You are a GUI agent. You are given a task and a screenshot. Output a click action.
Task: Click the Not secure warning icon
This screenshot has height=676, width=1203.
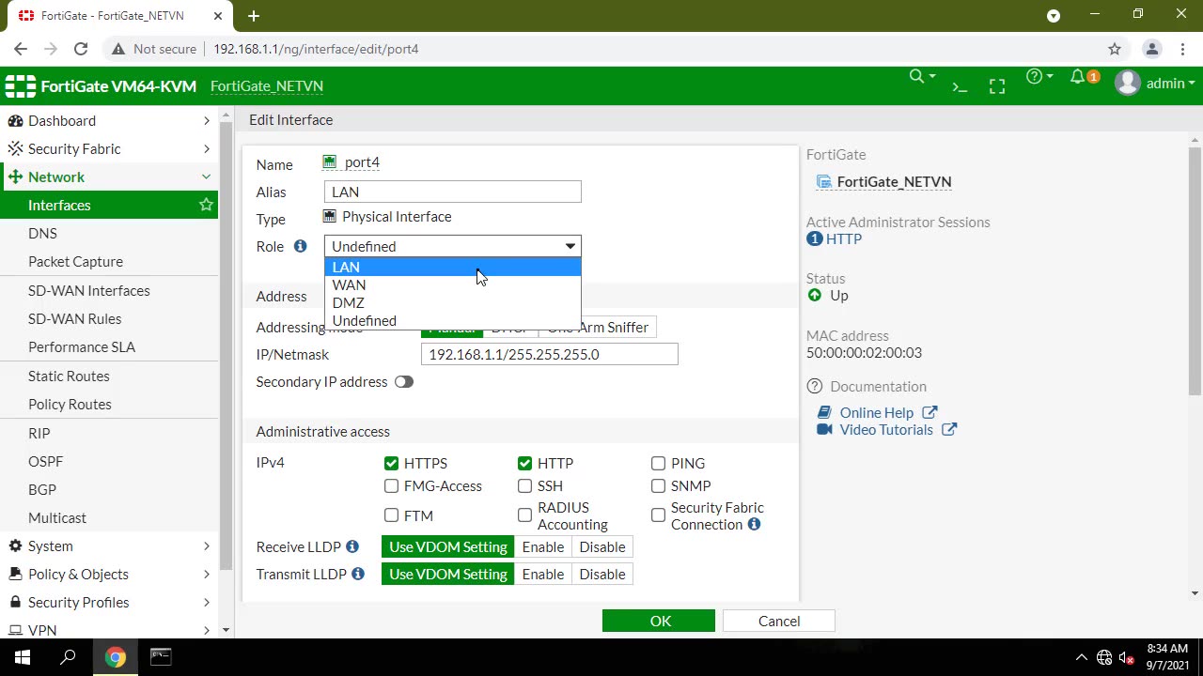pos(118,49)
